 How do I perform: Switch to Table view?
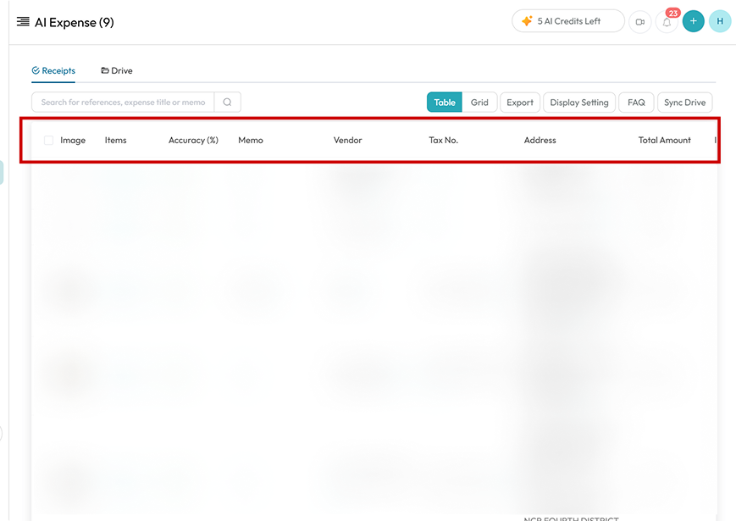[x=445, y=103]
